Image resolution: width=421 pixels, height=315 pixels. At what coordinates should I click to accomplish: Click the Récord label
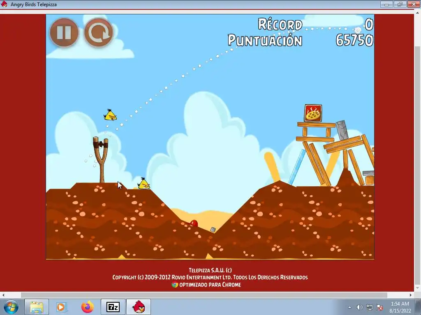click(280, 24)
